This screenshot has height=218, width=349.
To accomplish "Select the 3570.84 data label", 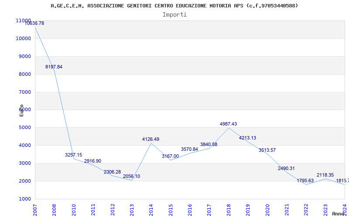I will click(189, 149).
